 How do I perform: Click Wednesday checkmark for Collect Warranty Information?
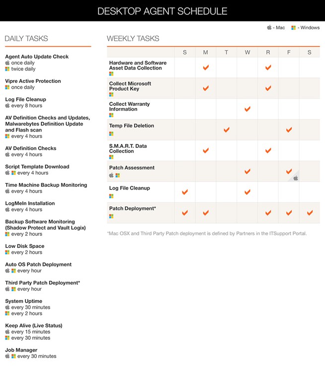(x=247, y=109)
